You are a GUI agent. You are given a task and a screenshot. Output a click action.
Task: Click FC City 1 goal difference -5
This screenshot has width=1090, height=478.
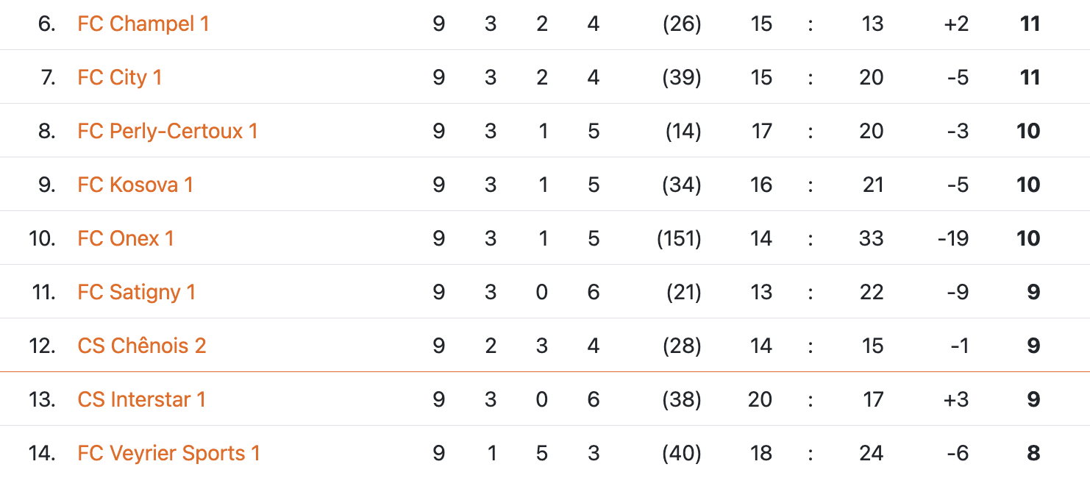958,77
